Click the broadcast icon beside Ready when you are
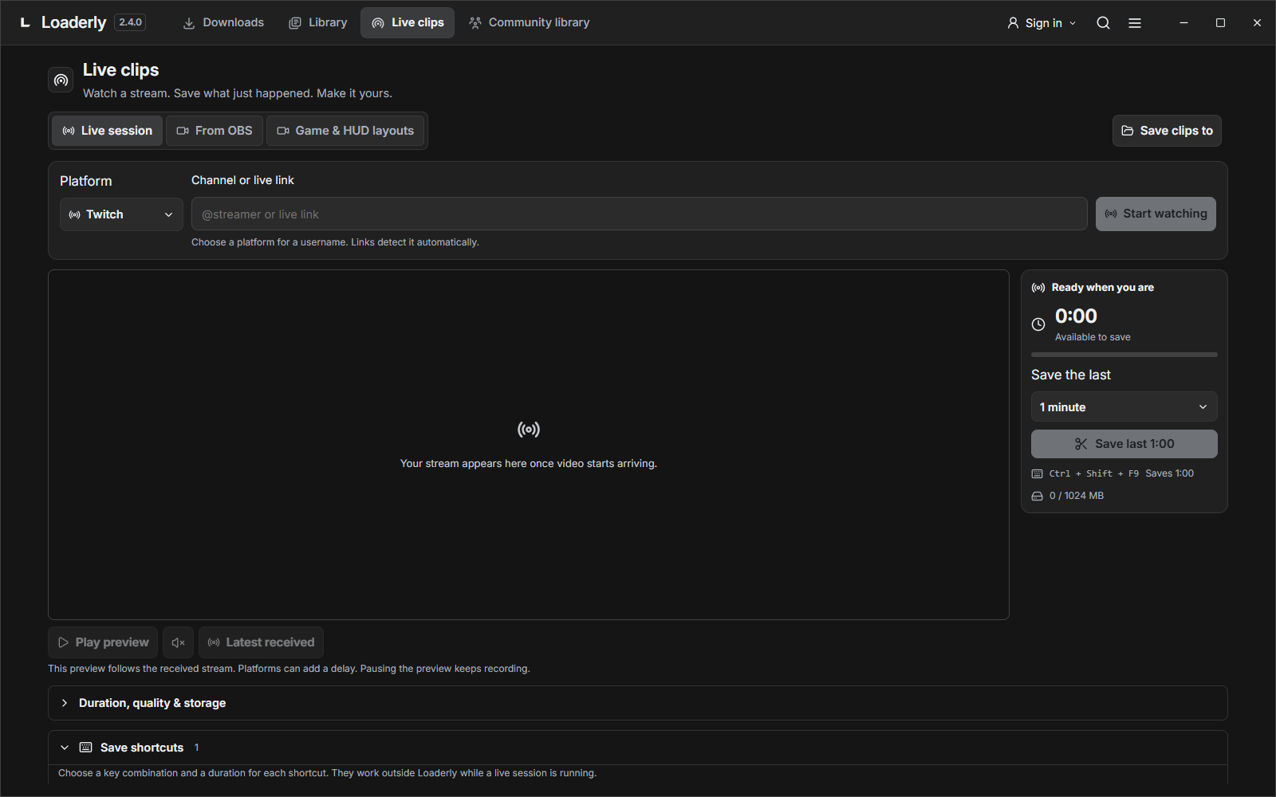Screen dimensions: 1276x797 click(x=1038, y=288)
